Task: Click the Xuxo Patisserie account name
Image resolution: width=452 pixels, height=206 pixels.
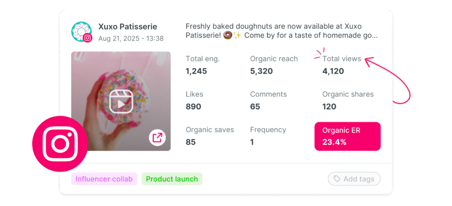Action: tap(128, 27)
